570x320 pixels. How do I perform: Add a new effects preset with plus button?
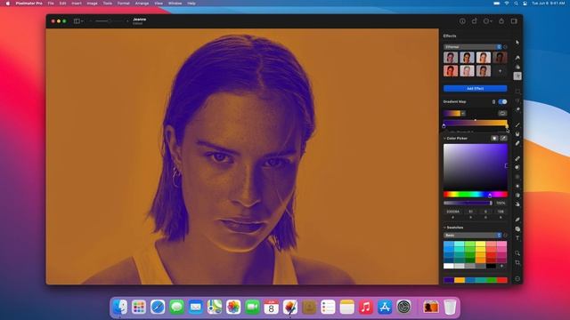(x=500, y=71)
